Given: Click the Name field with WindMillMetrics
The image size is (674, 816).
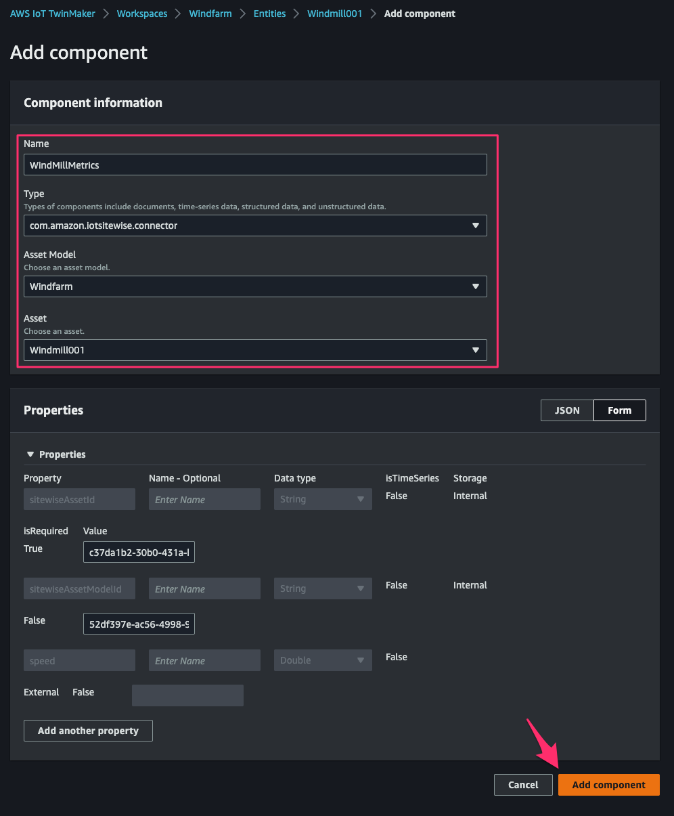Looking at the screenshot, I should coord(255,165).
